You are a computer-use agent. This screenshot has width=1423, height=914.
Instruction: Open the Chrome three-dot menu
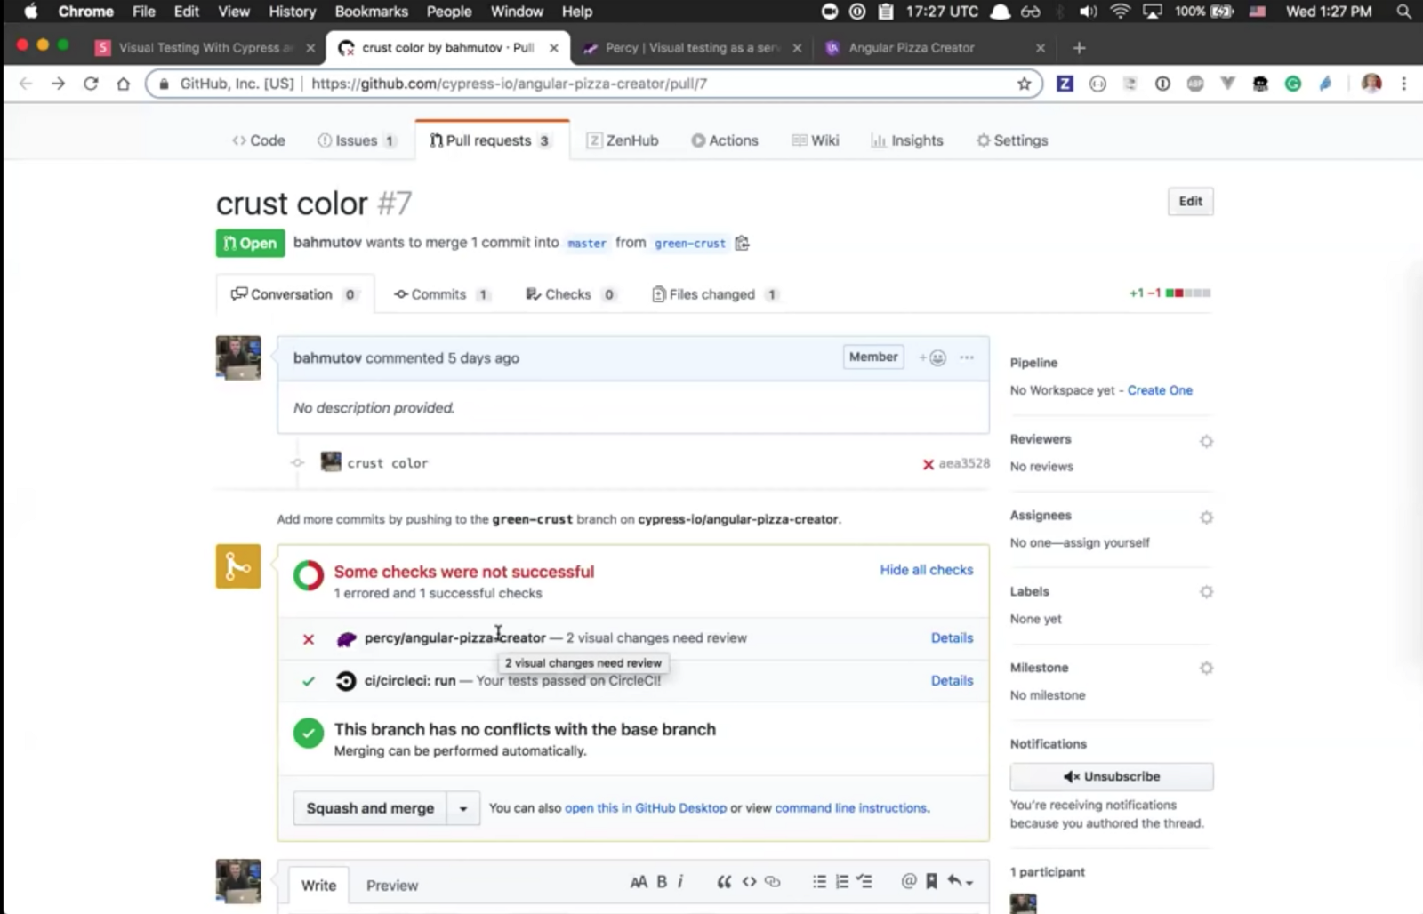(x=1404, y=84)
